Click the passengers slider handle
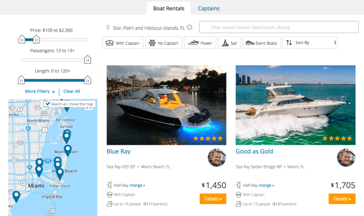The image size is (364, 216). [x=87, y=59]
